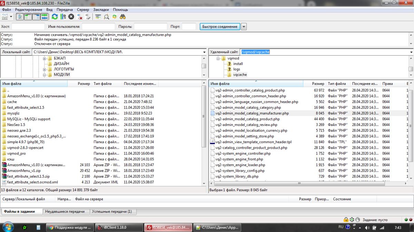
Task: Select vq2-system_library_db.php file
Action: [x=237, y=176]
